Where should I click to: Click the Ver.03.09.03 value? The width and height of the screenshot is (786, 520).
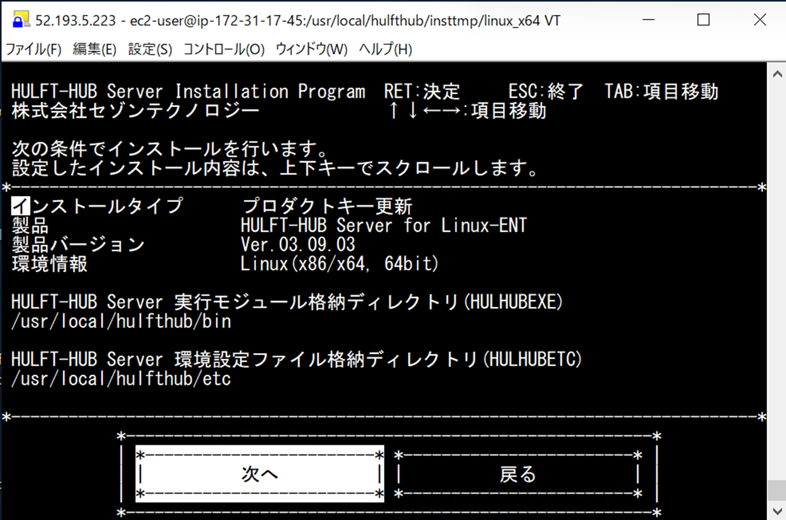pos(298,244)
